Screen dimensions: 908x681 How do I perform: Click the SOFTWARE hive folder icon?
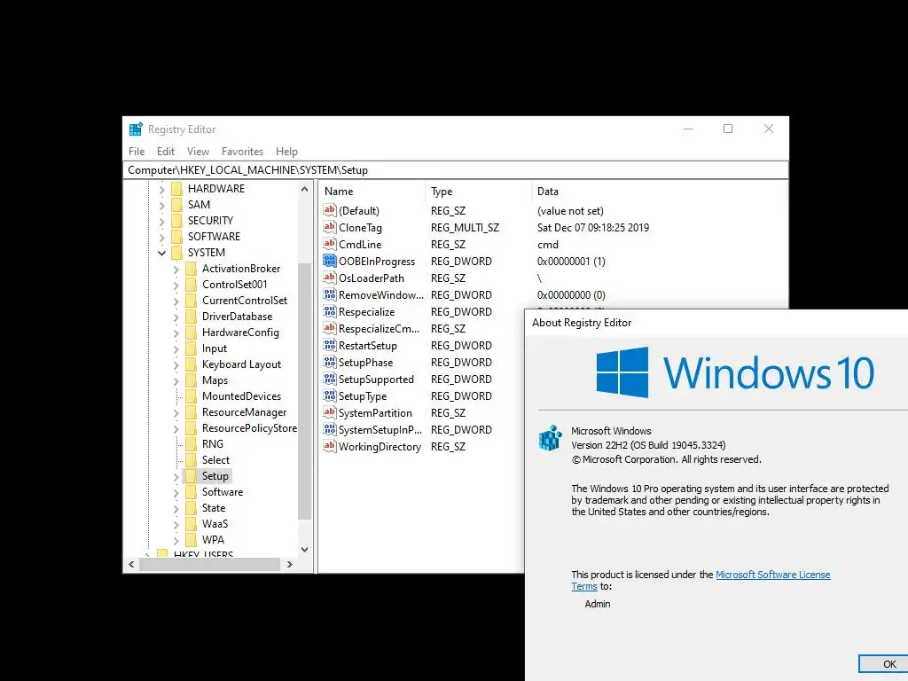point(177,236)
